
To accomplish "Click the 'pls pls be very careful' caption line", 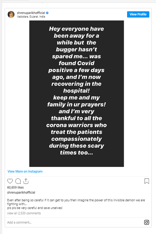I will coord(35,208).
